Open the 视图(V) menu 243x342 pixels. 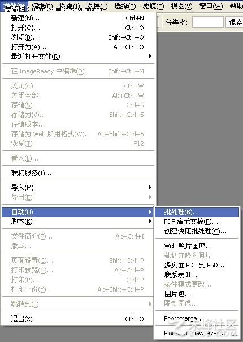pos(181,6)
